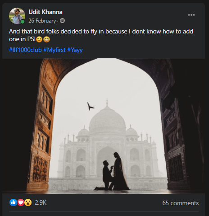This screenshot has height=216, width=209.
Task: Click the blue Like reaction icon
Action: [13, 202]
